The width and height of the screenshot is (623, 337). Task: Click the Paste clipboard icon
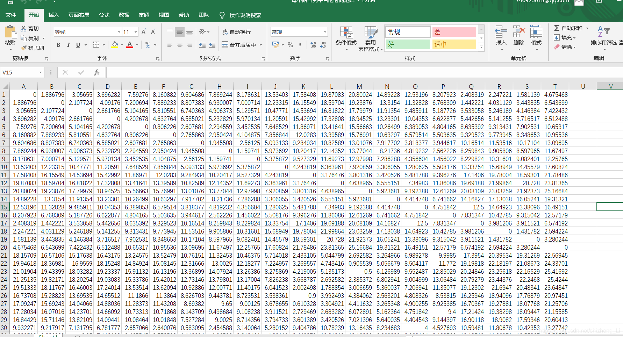10,32
